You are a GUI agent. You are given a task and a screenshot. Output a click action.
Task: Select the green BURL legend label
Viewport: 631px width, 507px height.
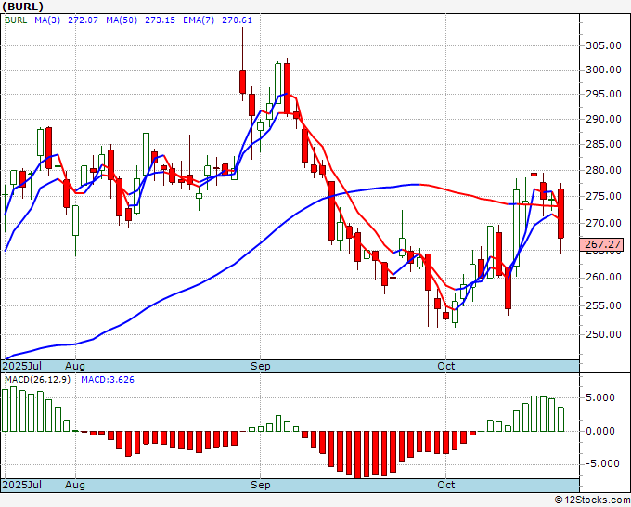pyautogui.click(x=16, y=20)
